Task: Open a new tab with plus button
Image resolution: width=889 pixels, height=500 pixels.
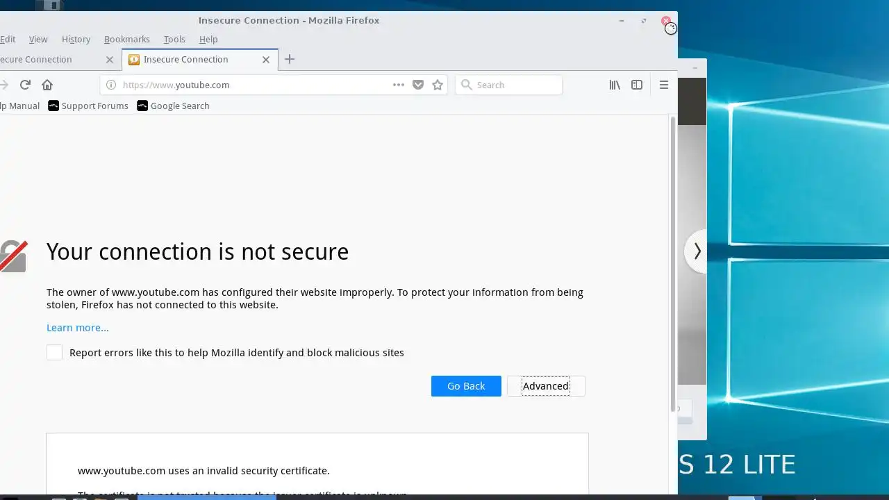Action: [290, 59]
